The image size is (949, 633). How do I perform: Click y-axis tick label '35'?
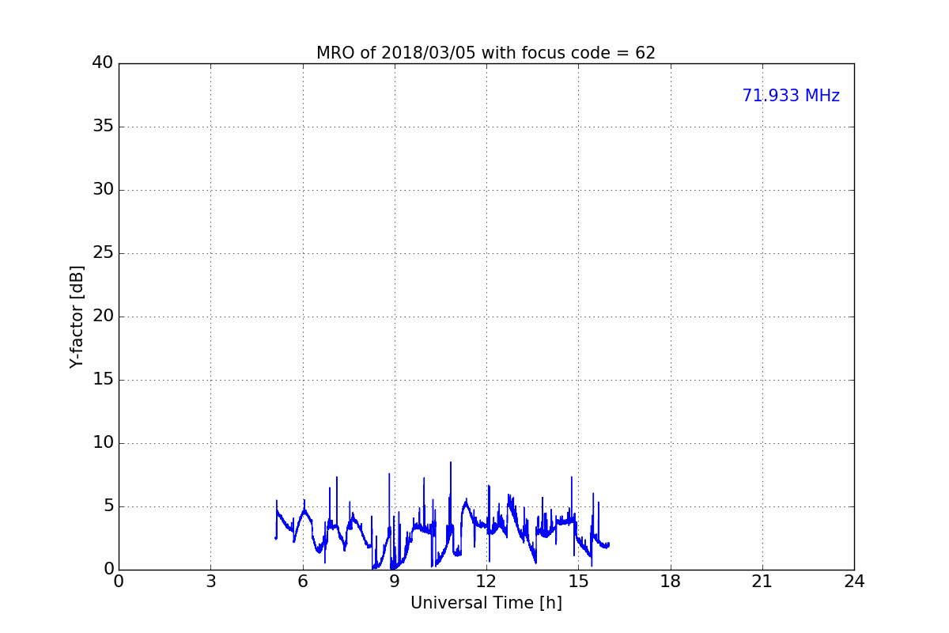point(103,127)
